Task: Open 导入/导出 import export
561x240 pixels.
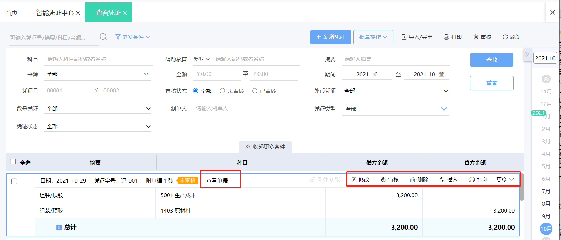Action: click(x=417, y=37)
